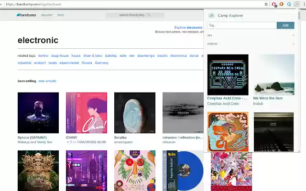The image size is (306, 191).
Task: Open the electronica related tag
Action: pyautogui.click(x=178, y=56)
